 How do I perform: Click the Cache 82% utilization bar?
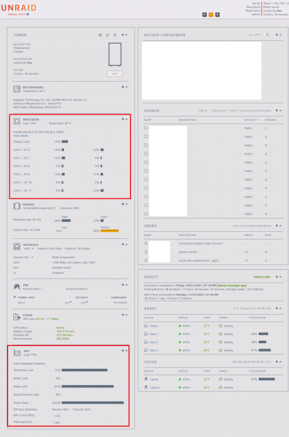(x=267, y=379)
